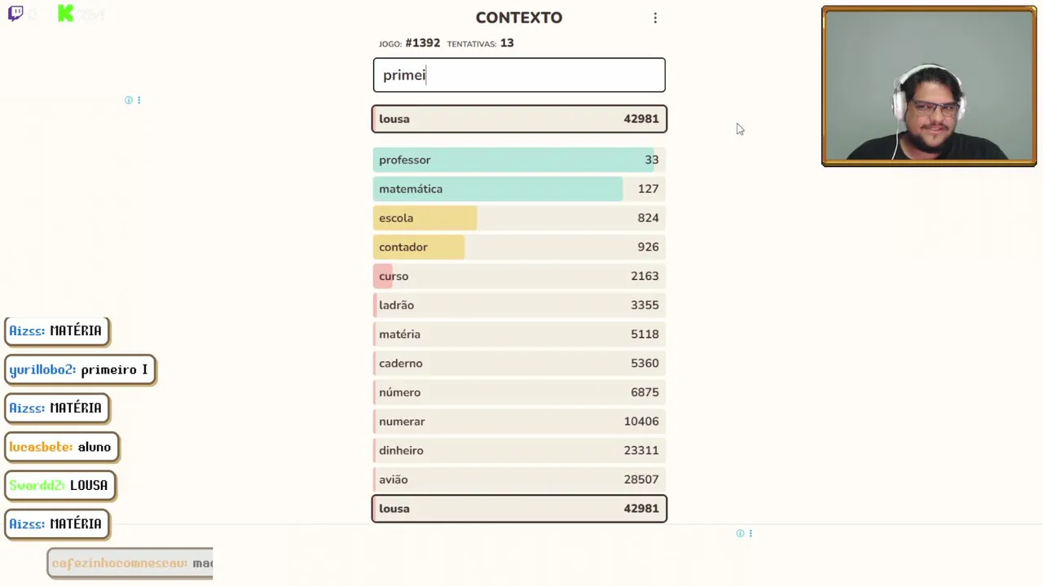The height and width of the screenshot is (586, 1043).
Task: Select the "avião" guess row
Action: tap(519, 479)
